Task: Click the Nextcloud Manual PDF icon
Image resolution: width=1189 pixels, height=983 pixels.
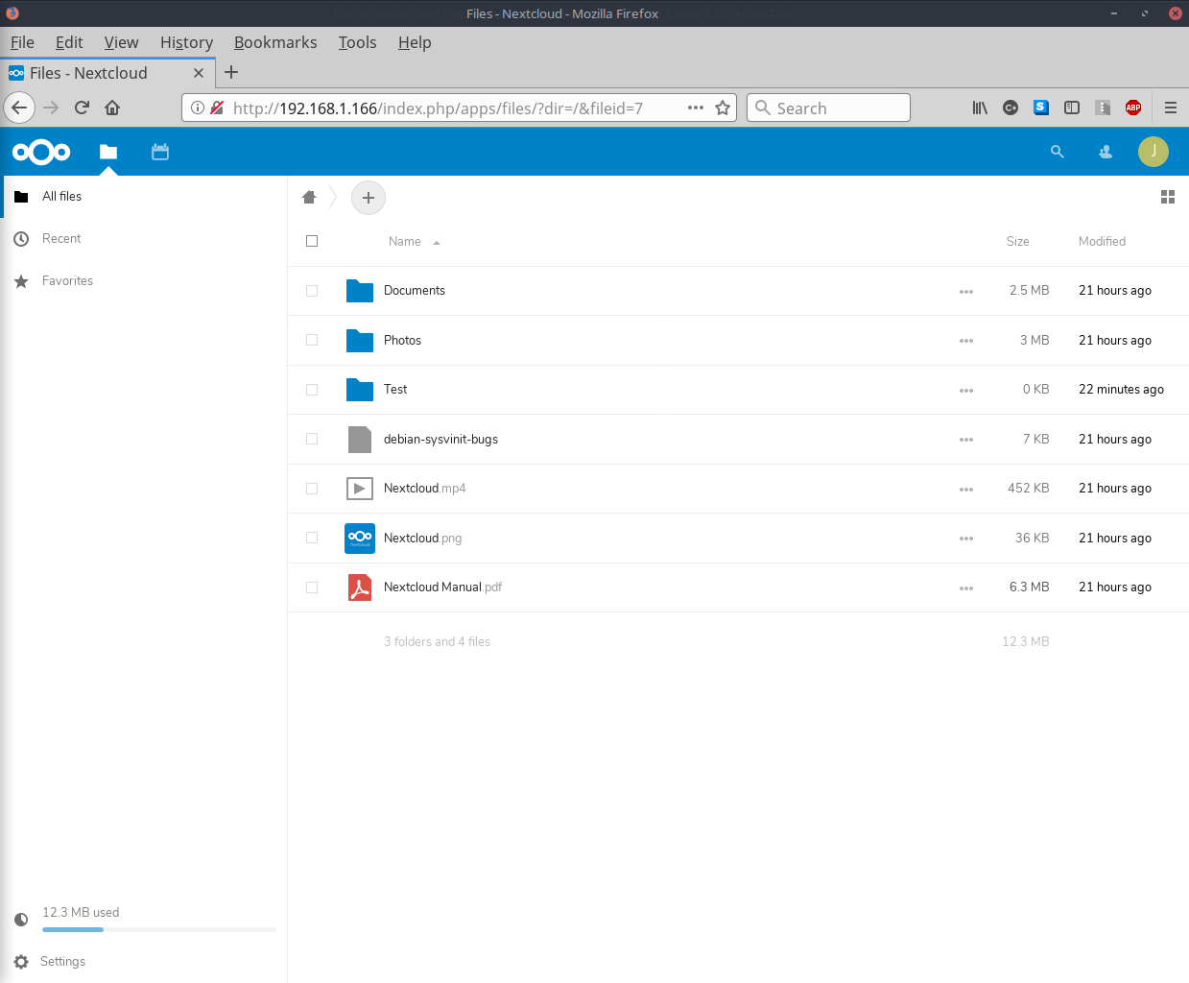Action: [x=360, y=587]
